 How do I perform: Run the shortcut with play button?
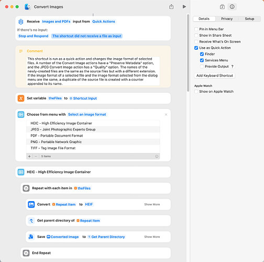[184, 7]
